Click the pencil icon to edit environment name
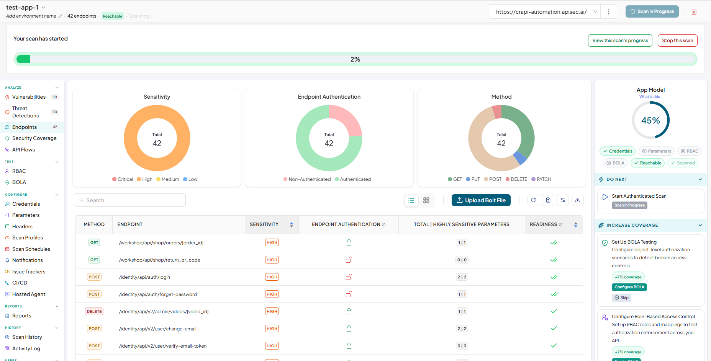The image size is (711, 361). (60, 16)
